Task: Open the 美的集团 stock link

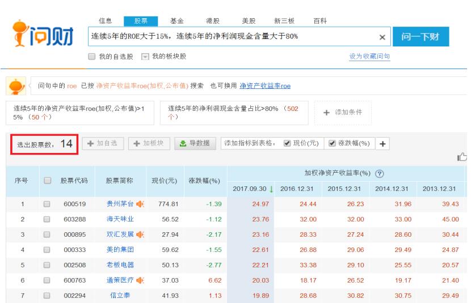Action: 120,249
